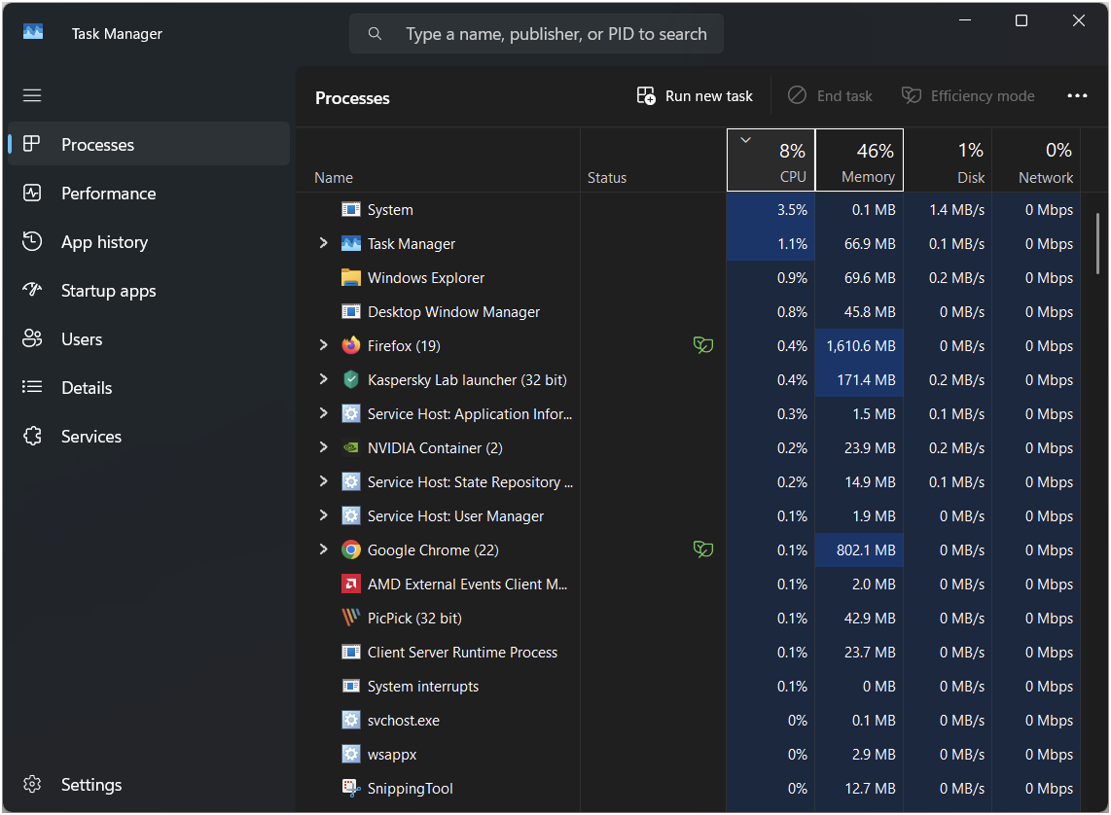Click the svchost.exe gear icon
The height and width of the screenshot is (815, 1111).
click(351, 720)
